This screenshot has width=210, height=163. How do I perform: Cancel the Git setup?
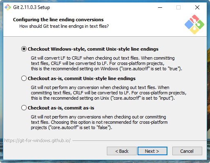(x=187, y=151)
